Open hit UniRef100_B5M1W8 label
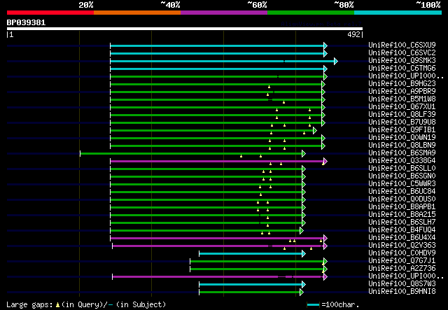Screen dimensions: 448x310 pos(402,99)
